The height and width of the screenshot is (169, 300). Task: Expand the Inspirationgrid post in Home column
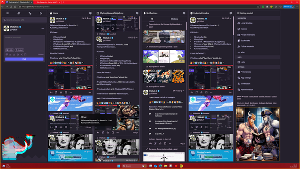point(90,98)
